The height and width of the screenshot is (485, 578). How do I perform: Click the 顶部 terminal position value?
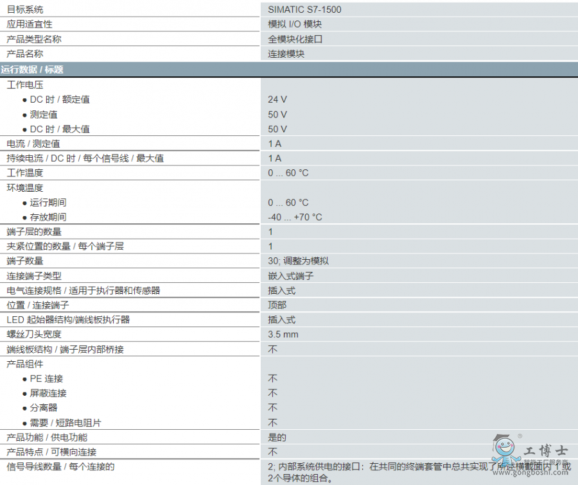coord(277,305)
